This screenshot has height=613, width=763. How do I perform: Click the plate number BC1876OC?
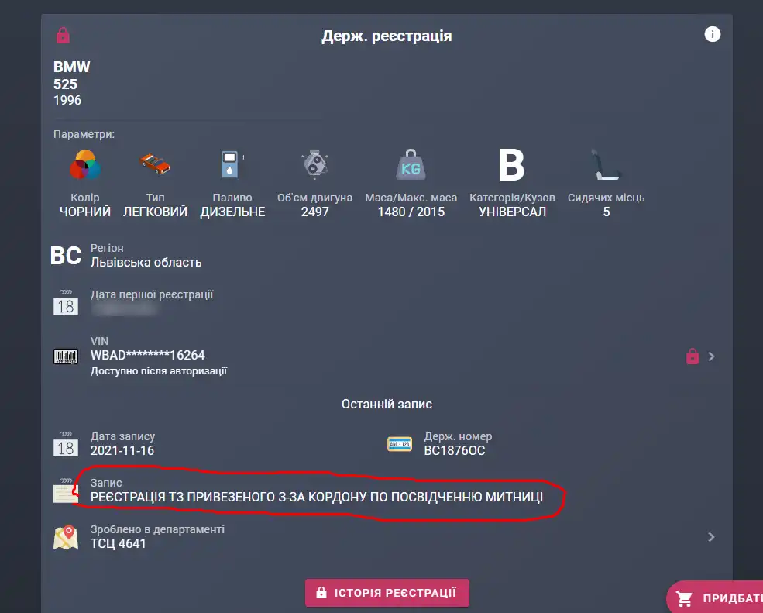(455, 451)
